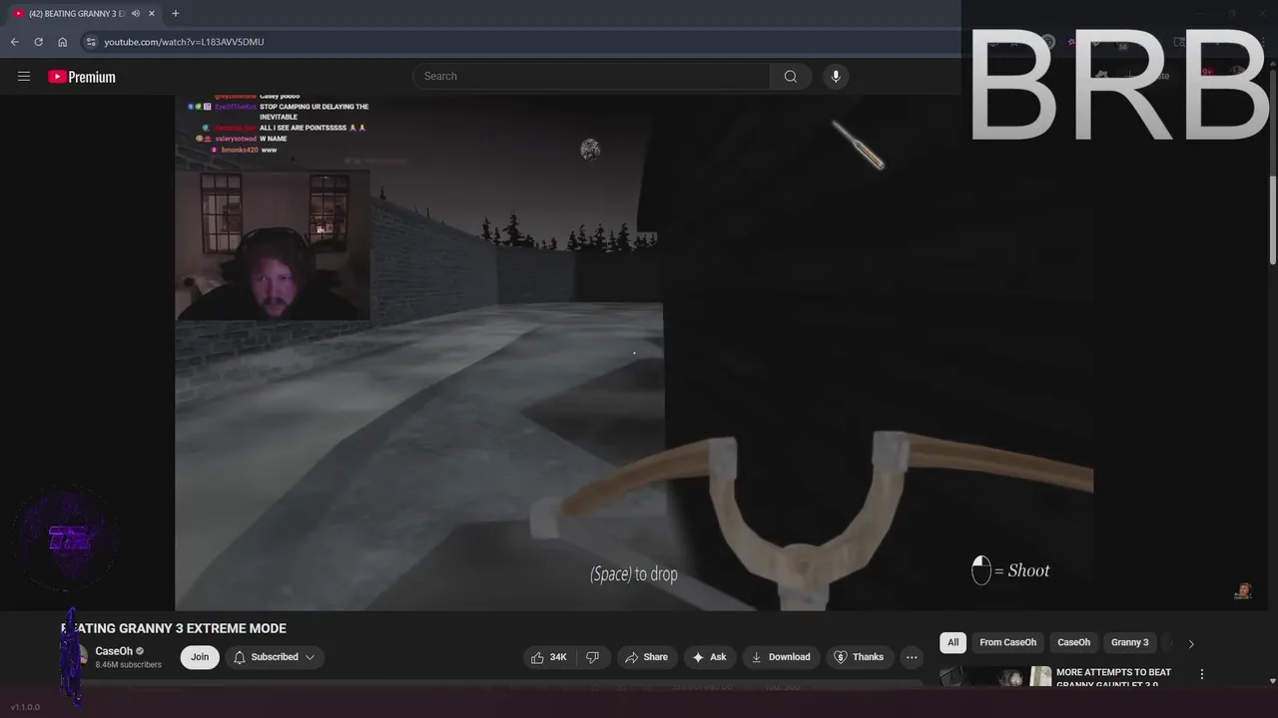Share the video
This screenshot has width=1278, height=718.
[646, 657]
